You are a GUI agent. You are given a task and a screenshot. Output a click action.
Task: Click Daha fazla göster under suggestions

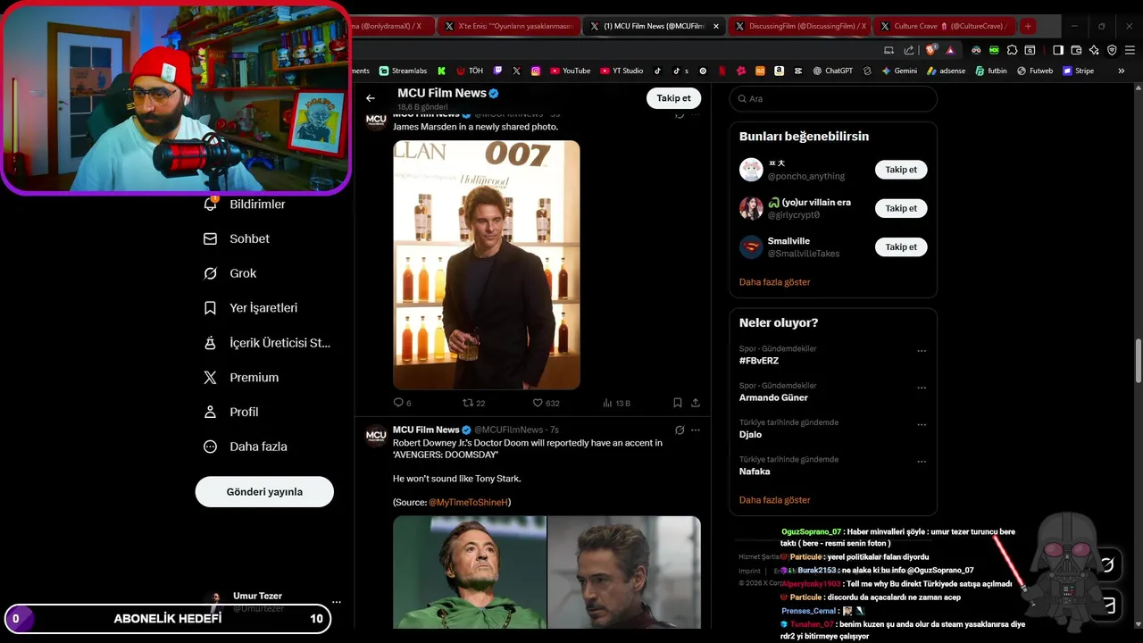(x=775, y=282)
